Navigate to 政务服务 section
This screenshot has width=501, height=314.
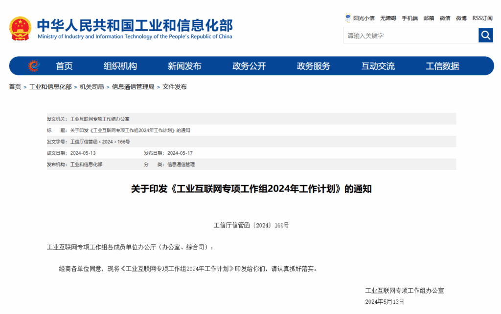click(314, 66)
